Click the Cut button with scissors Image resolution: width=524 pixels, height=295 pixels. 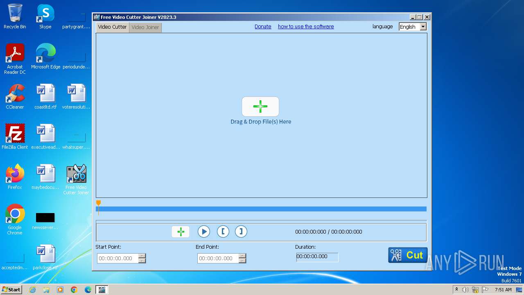coord(408,255)
